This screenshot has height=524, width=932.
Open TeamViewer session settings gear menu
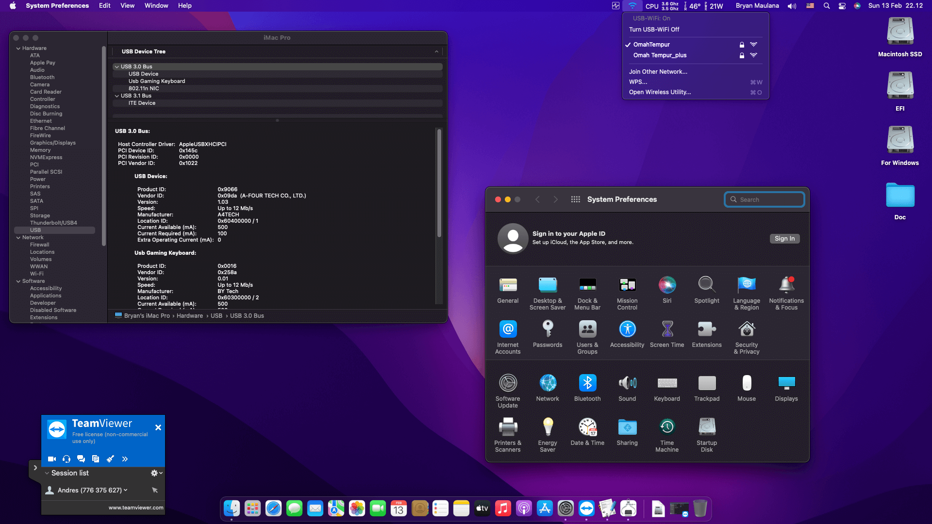156,473
